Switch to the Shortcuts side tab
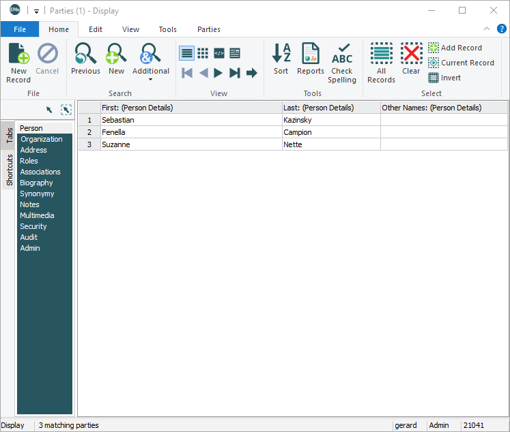Viewport: 510px width, 432px height. [x=10, y=170]
